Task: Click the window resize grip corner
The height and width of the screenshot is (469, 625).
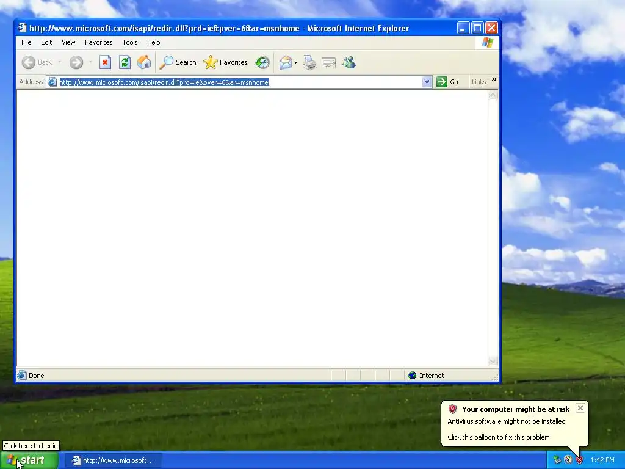Action: [496, 377]
